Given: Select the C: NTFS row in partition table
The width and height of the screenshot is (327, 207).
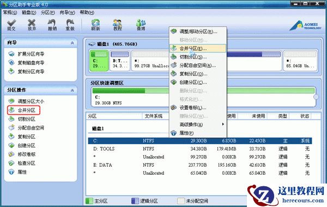Looking at the screenshot, I should [x=200, y=141].
